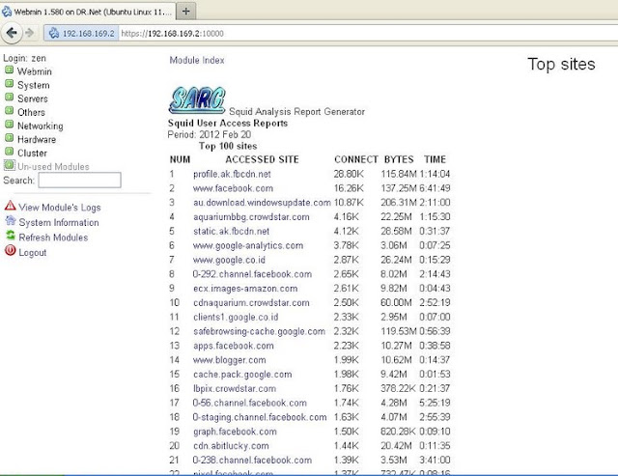
Task: Open cdnaquarium.crowdstar.com site link
Action: tap(251, 303)
